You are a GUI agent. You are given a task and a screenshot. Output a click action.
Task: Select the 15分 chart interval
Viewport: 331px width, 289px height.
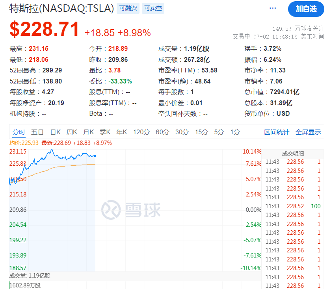click(201, 132)
